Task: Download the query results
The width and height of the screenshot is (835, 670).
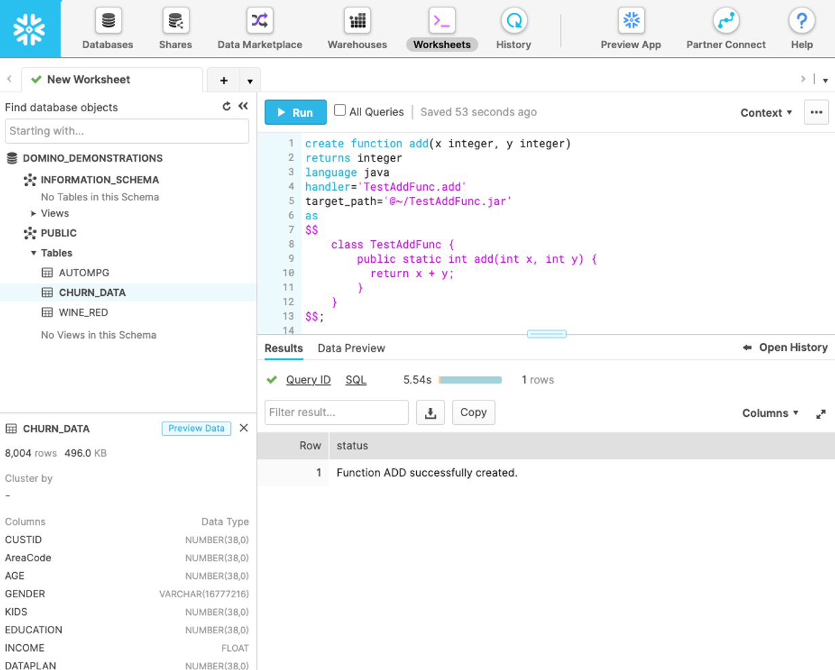Action: 430,412
